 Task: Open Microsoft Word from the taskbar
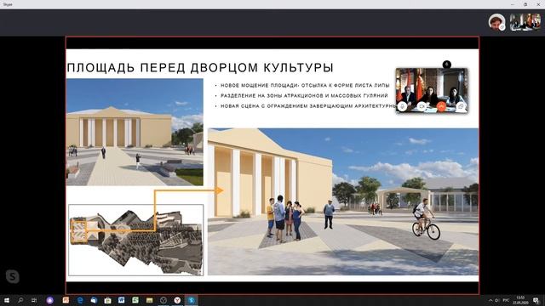click(121, 300)
